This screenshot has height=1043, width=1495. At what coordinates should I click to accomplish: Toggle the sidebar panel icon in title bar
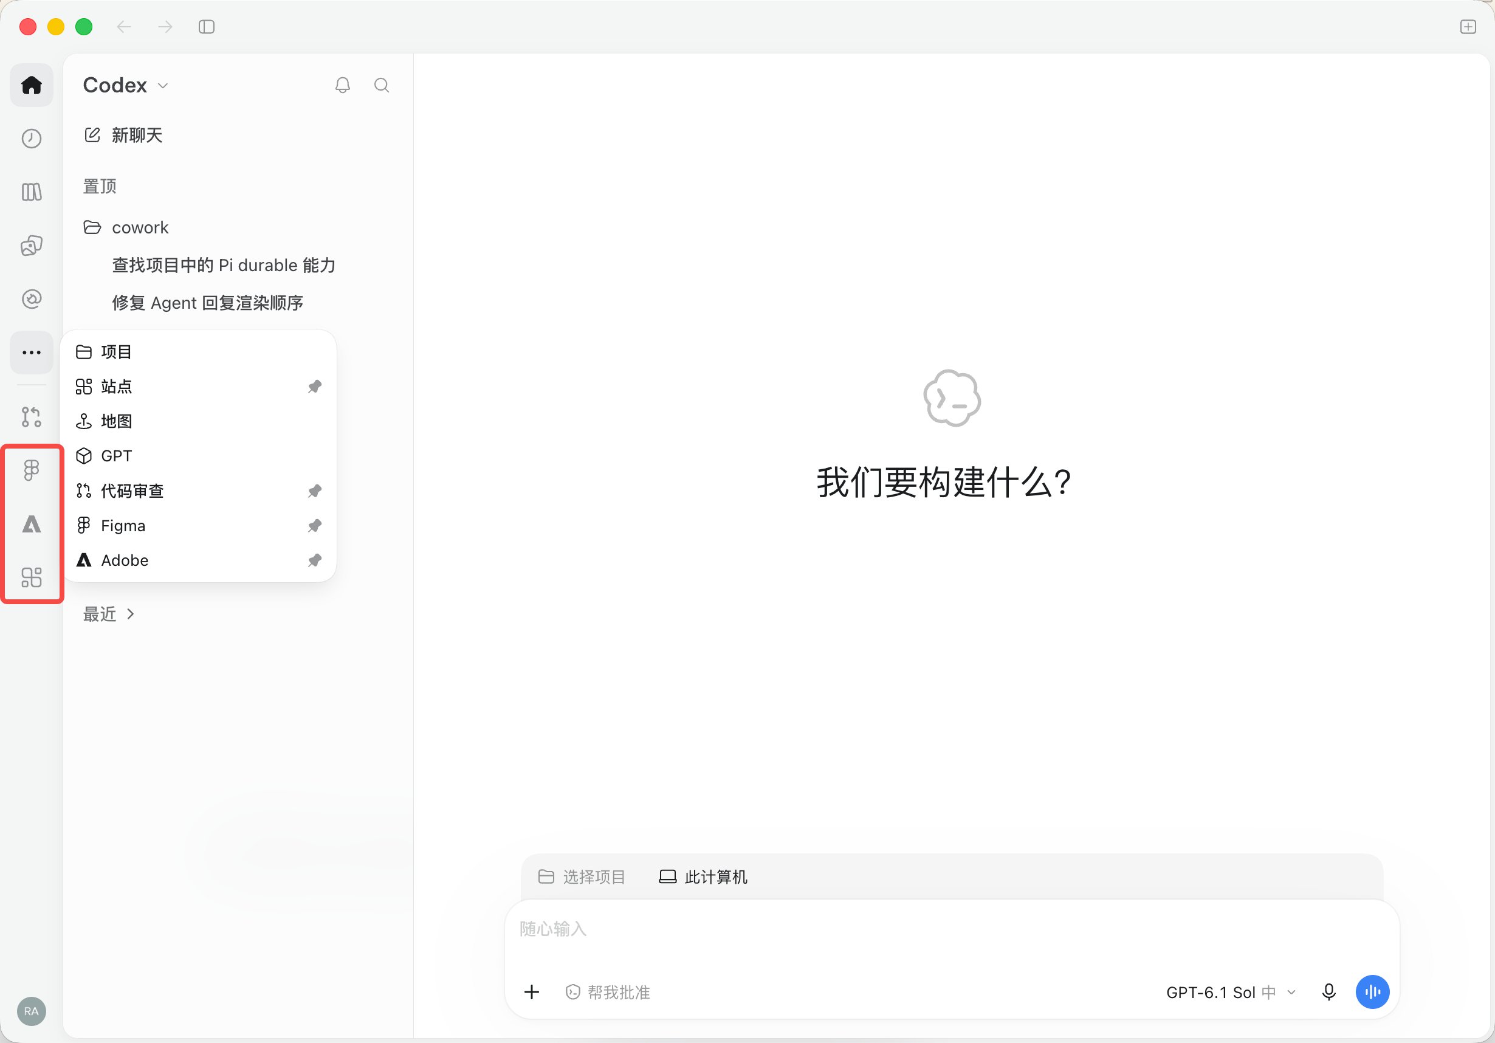tap(207, 27)
